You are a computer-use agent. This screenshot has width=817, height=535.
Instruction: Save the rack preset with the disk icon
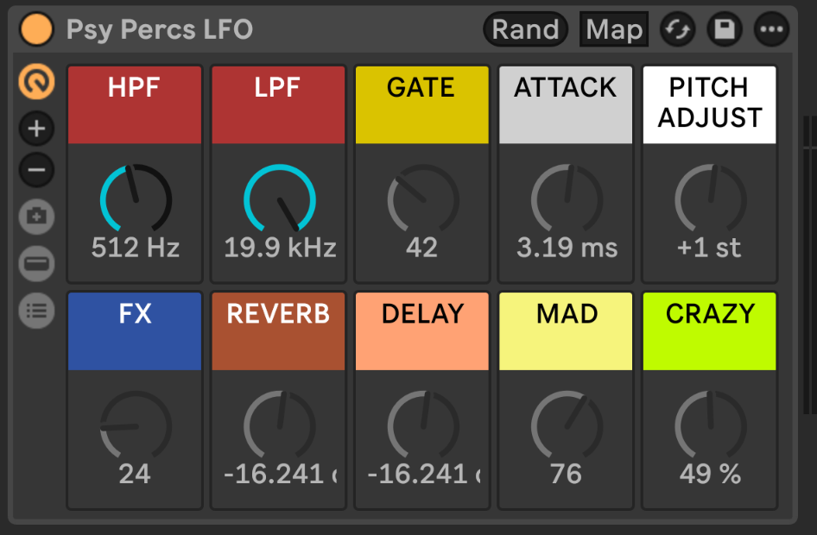(725, 28)
